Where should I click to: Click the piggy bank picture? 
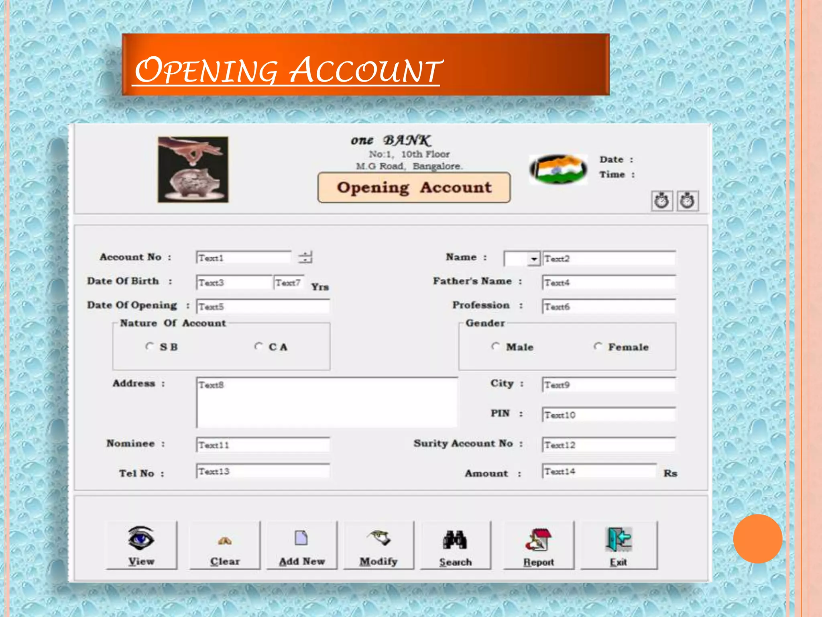click(193, 170)
